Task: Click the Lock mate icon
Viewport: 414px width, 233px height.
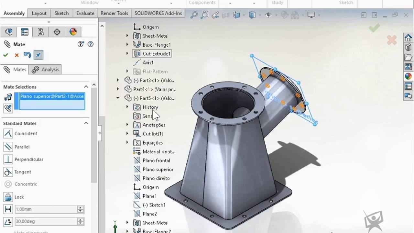Action: pos(8,197)
